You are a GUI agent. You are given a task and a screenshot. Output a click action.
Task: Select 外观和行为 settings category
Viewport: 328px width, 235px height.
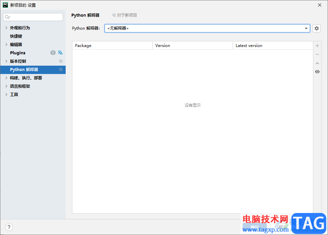pos(20,28)
